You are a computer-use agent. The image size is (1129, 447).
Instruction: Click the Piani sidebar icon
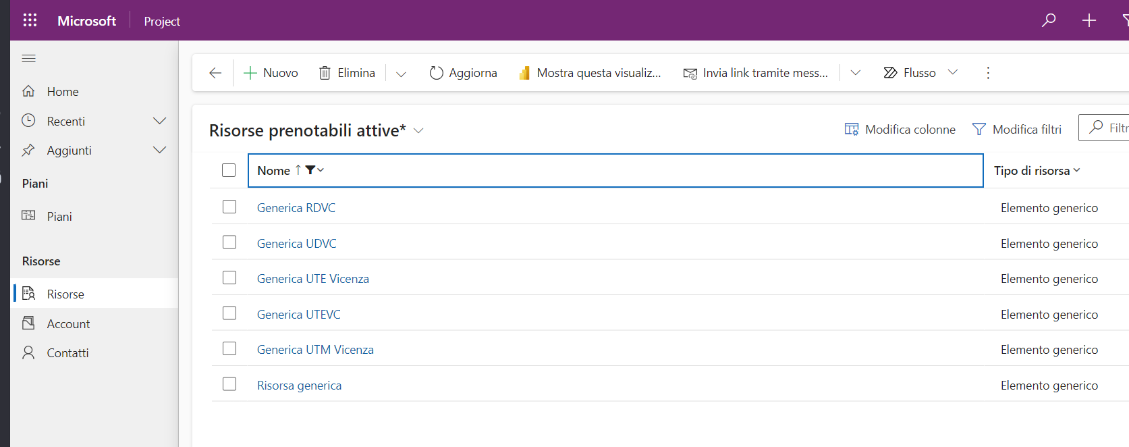click(x=28, y=215)
